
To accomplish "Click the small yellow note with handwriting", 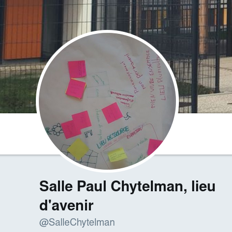I will [117, 155].
